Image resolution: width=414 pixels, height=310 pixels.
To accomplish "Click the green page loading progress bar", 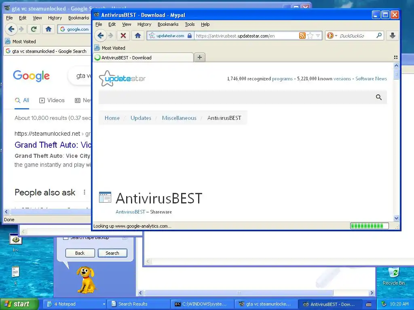I will pos(369,226).
